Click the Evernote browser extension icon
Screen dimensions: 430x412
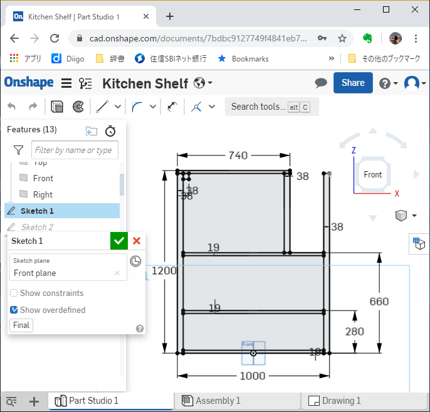click(x=367, y=38)
